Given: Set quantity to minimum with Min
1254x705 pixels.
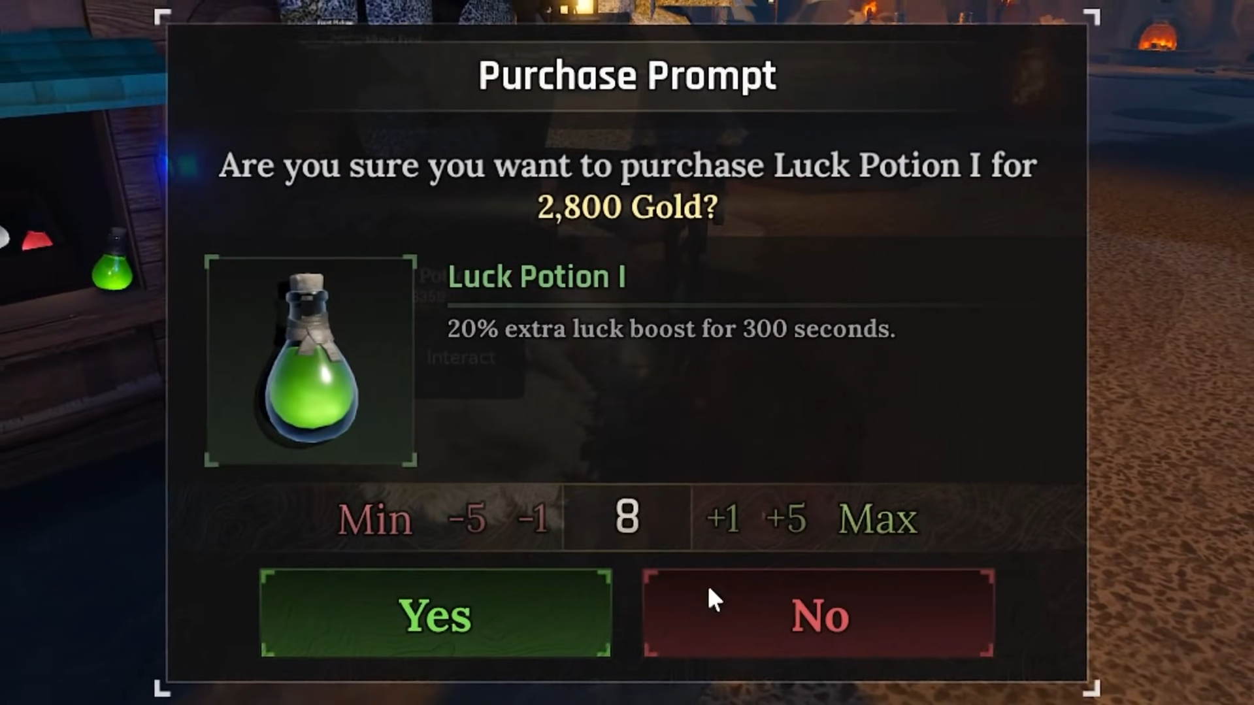Looking at the screenshot, I should point(374,520).
